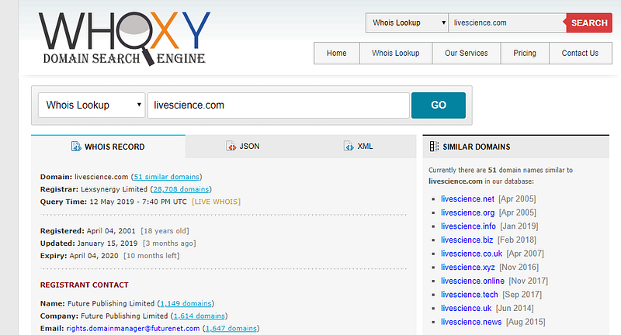Screen dimensions: 621x335
Task: Open the Whois Lookup navigation item
Action: point(396,53)
